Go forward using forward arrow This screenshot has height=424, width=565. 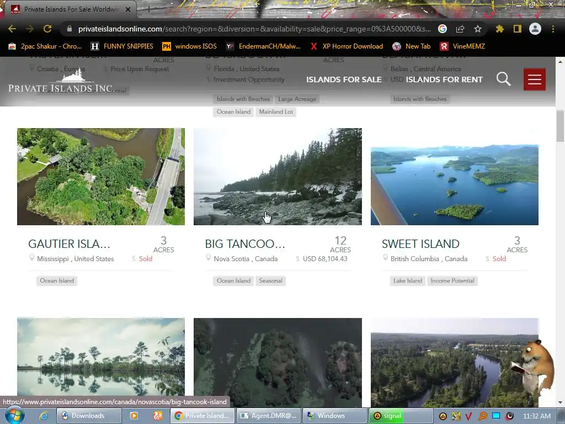(x=30, y=29)
